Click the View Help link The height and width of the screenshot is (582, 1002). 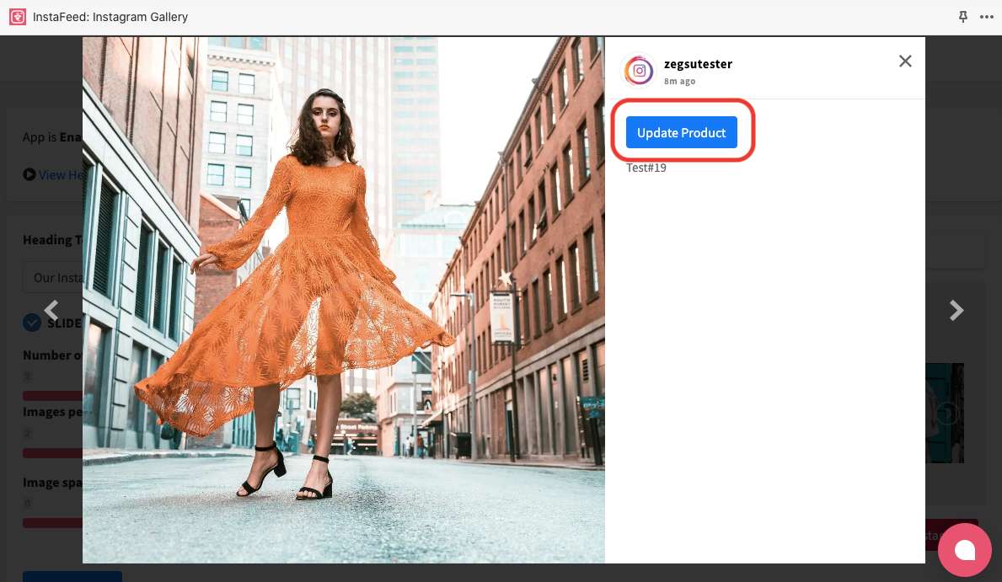tap(61, 174)
